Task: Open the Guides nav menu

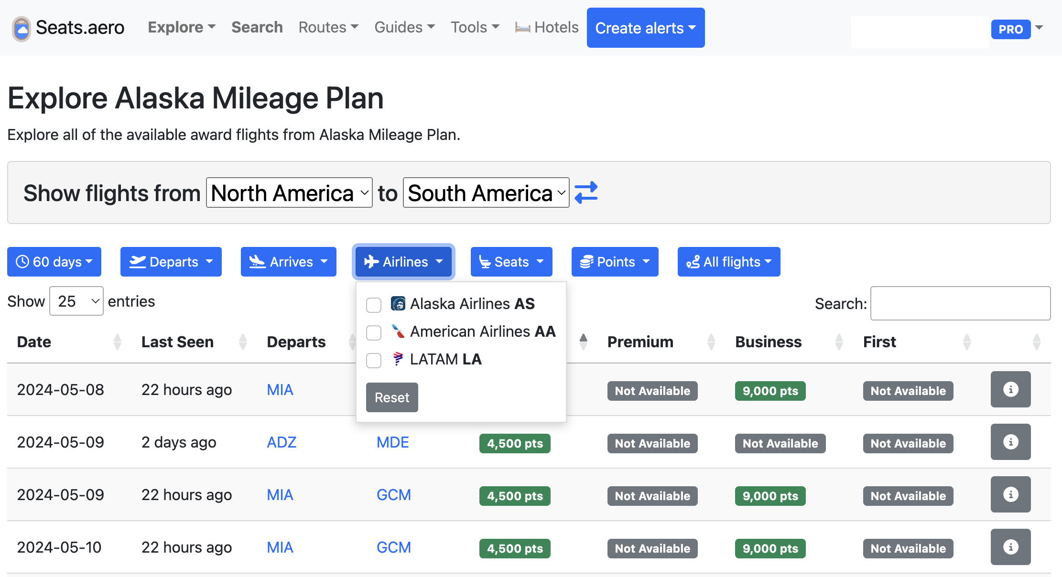Action: 404,27
